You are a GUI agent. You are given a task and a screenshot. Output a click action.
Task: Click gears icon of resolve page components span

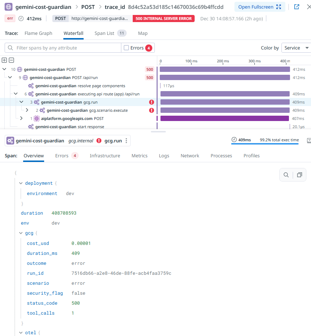pyautogui.click(x=31, y=86)
